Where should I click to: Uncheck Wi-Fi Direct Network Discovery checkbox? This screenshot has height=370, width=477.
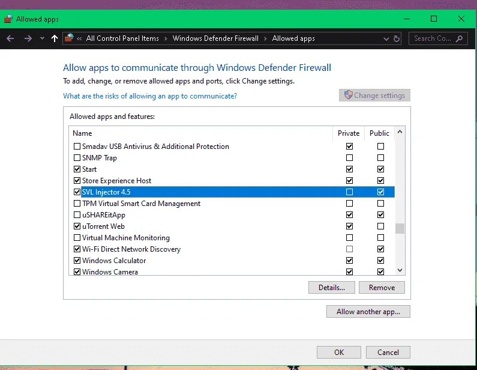point(77,249)
